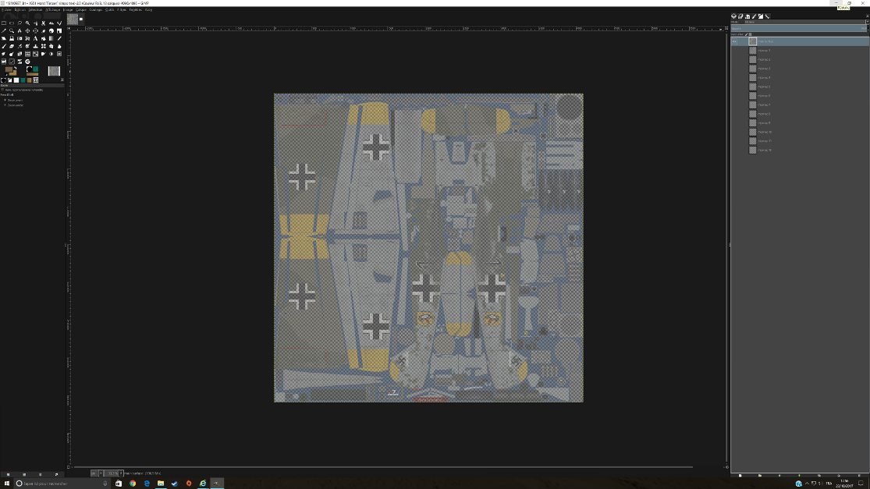
Task: Select the Zoom magnifier tool
Action: tap(12, 31)
